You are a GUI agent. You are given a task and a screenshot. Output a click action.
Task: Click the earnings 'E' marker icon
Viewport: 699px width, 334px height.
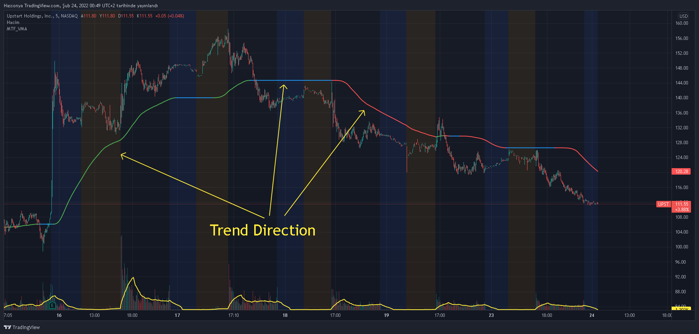[52, 305]
